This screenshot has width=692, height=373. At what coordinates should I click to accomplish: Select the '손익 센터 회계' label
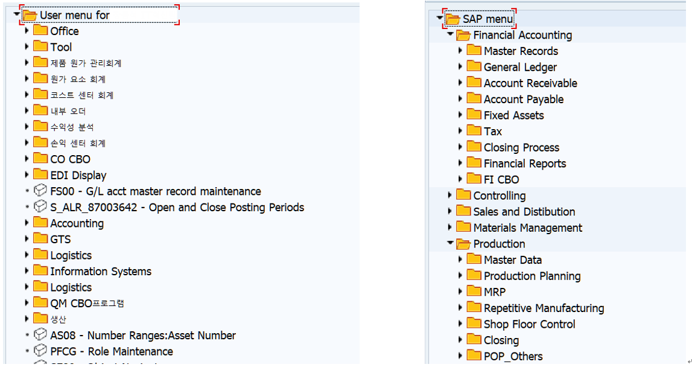pos(78,143)
